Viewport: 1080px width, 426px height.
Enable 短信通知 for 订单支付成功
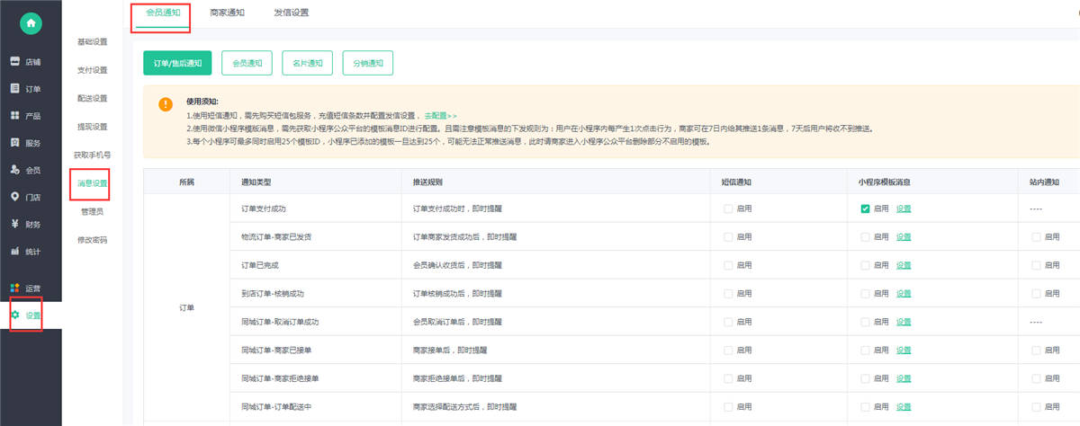point(728,209)
